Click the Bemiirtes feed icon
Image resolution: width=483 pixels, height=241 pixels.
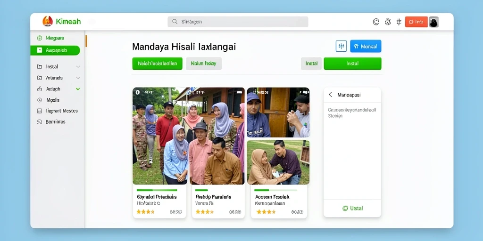click(40, 122)
